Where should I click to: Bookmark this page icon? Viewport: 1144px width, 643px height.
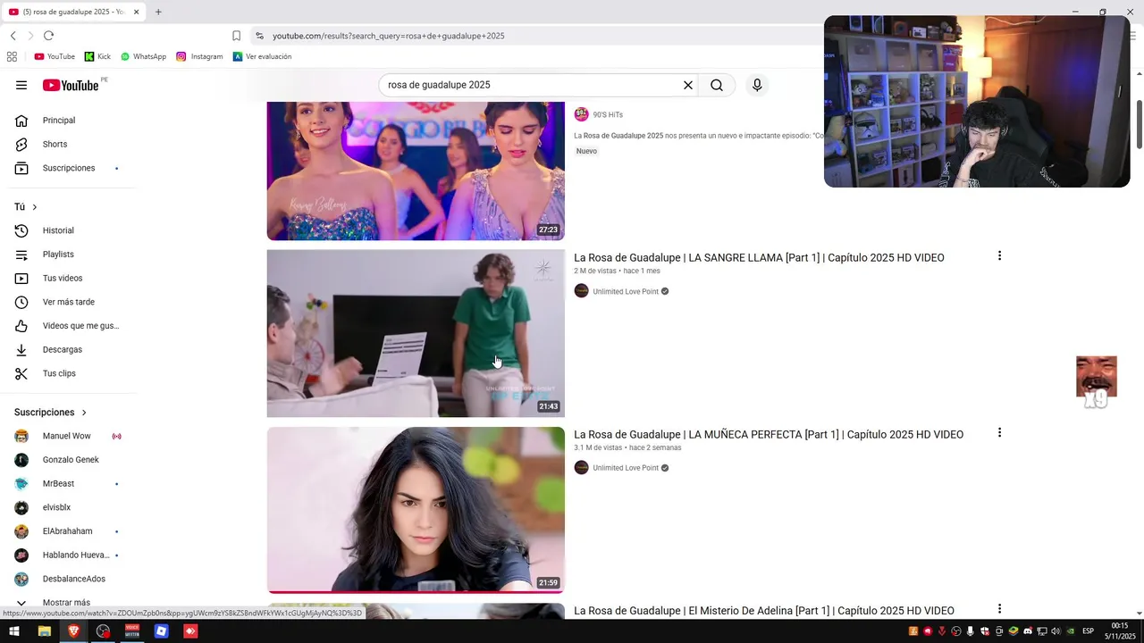[236, 36]
